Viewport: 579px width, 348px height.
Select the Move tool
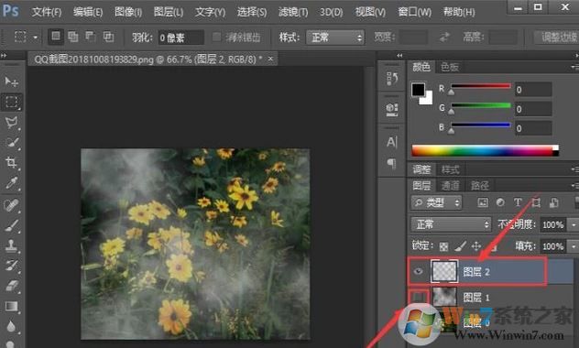coord(11,82)
